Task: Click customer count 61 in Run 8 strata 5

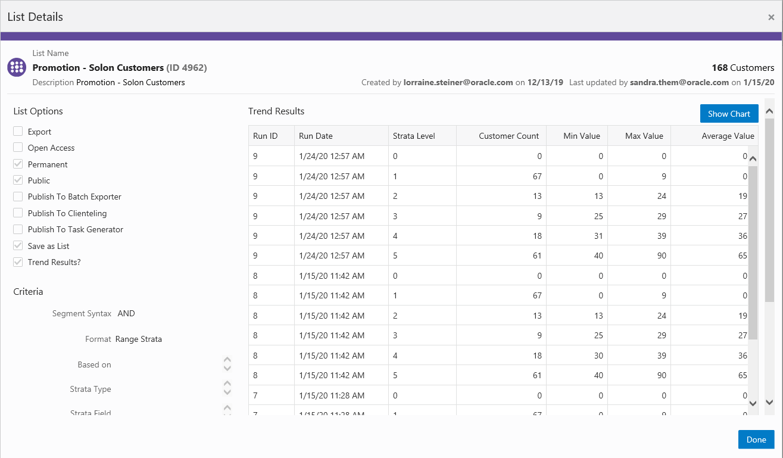Action: click(x=537, y=375)
